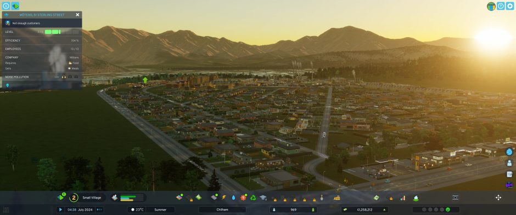
Task: Close the Sterling Street building panel
Action: pos(77,15)
